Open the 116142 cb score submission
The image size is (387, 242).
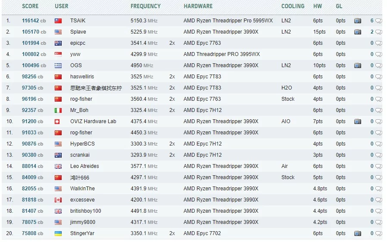click(x=34, y=21)
